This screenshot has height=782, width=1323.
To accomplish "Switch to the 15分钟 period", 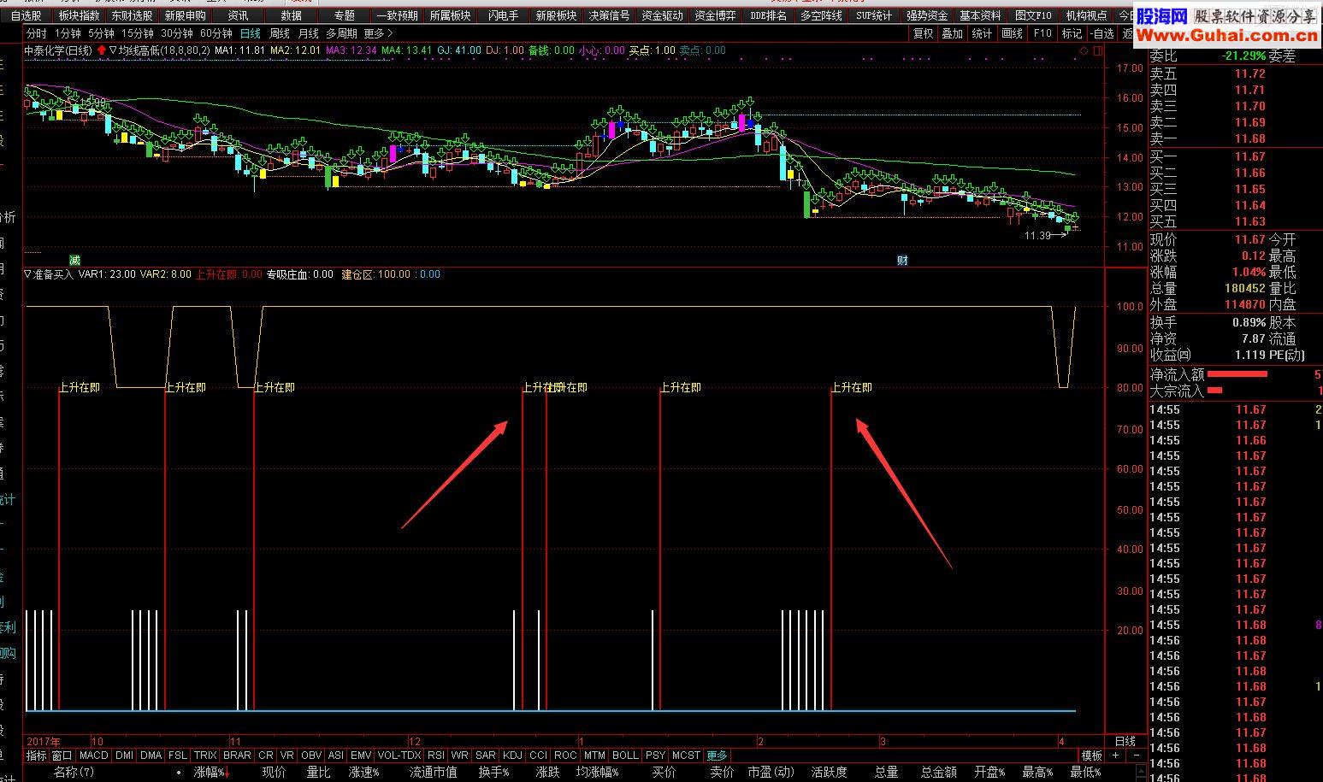I will [x=137, y=33].
